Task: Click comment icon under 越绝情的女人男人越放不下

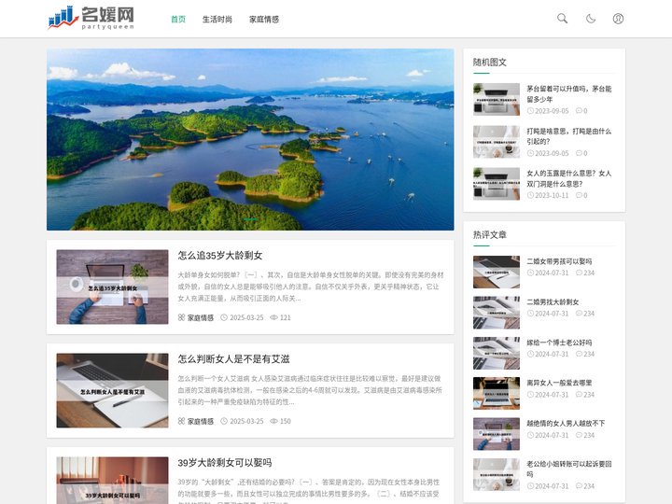Action: coord(579,435)
